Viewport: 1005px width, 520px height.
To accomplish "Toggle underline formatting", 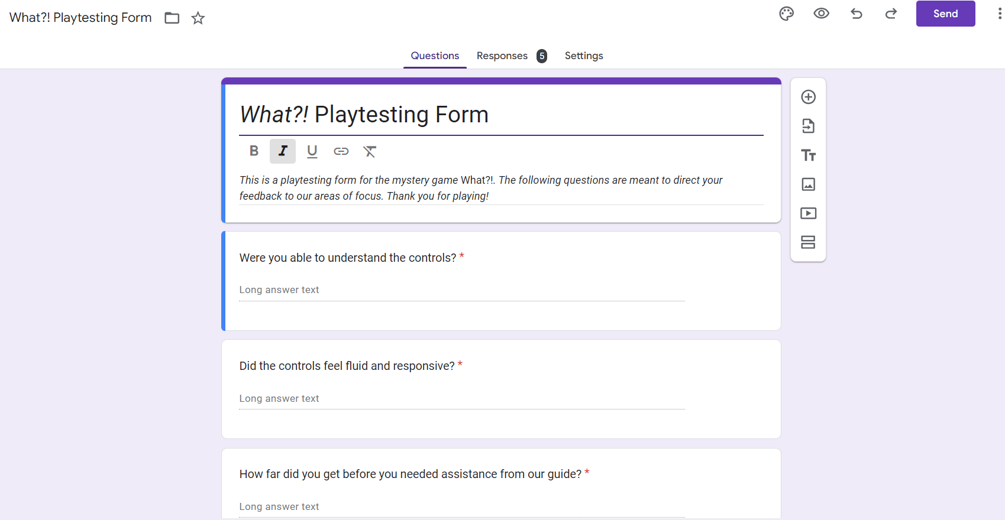I will click(312, 151).
